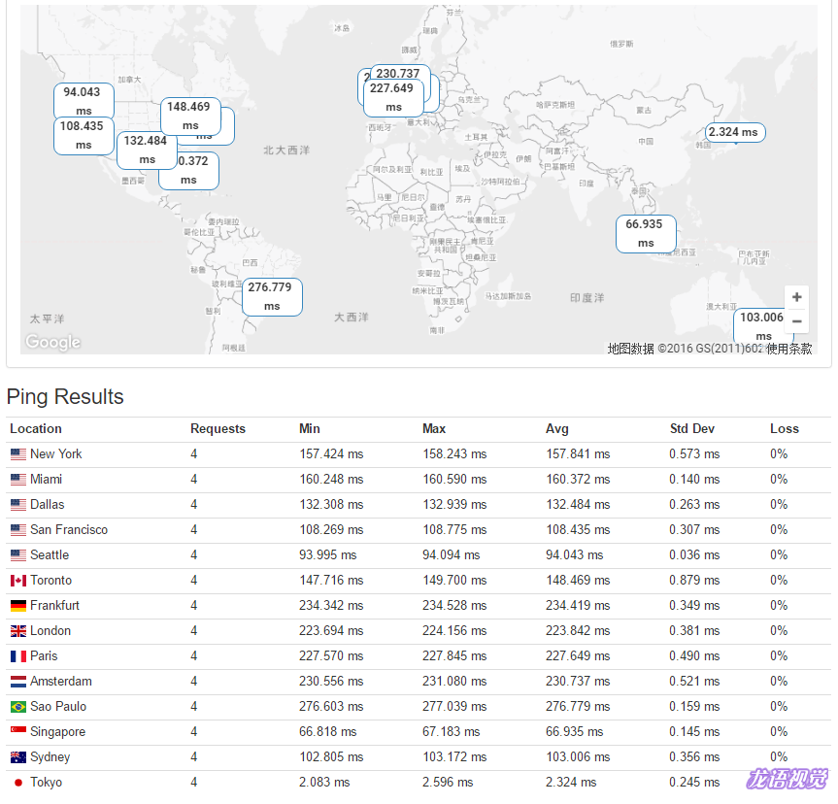
Task: Click the Sydney 103.006 ms map marker
Action: (762, 325)
